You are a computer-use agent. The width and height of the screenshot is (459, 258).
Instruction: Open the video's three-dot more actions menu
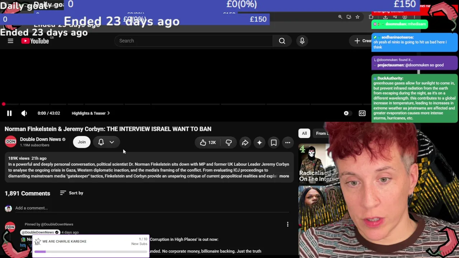click(288, 143)
